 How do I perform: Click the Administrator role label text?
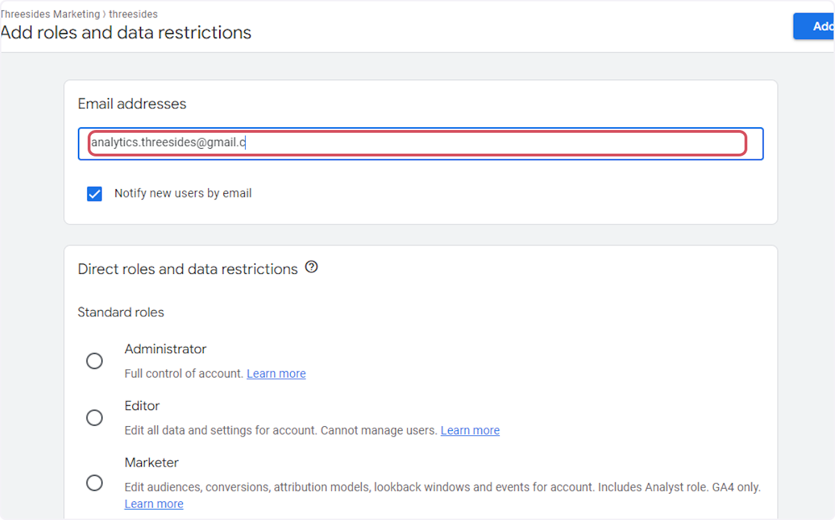[x=166, y=349]
